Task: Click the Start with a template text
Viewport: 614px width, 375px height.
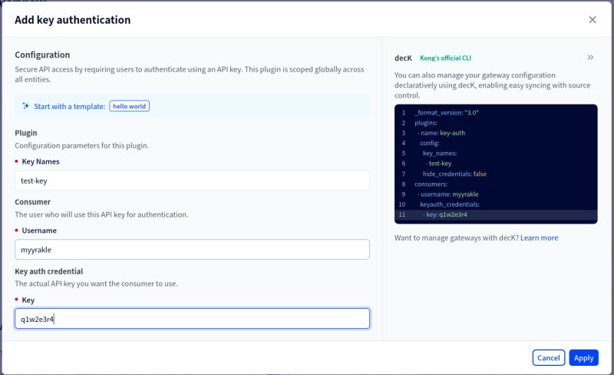Action: [x=70, y=106]
